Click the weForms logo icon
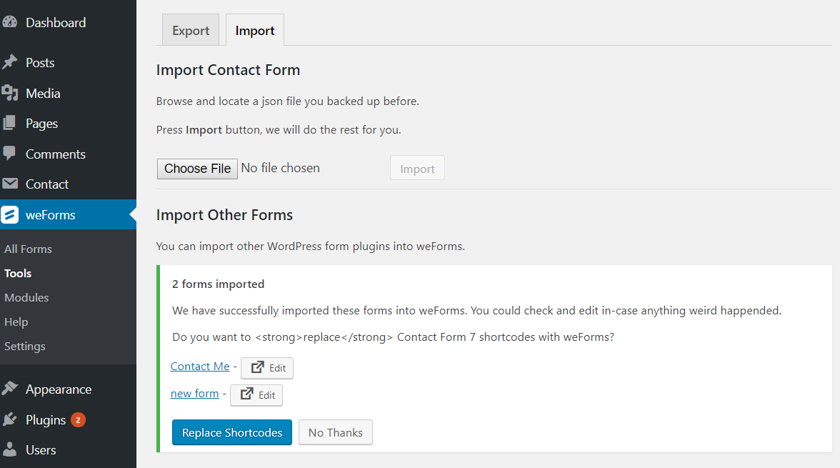This screenshot has height=468, width=840. (x=10, y=214)
